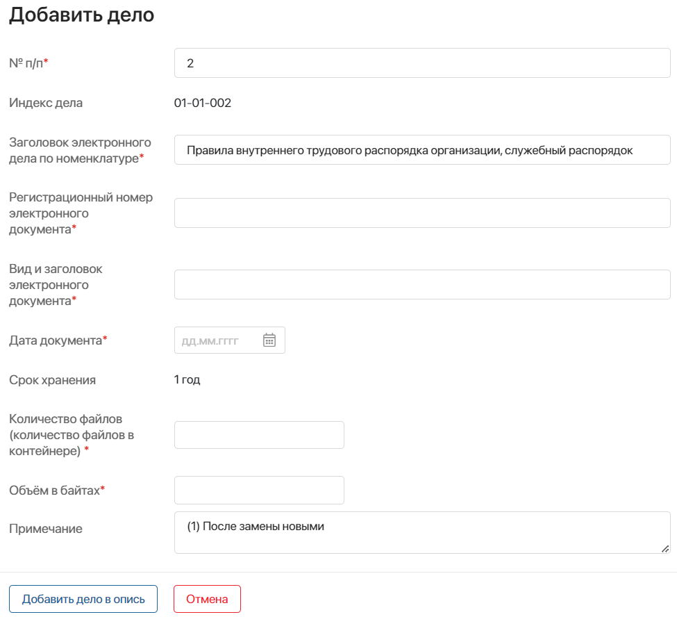Grab the Примечание textarea resize handle
This screenshot has height=617, width=677.
(x=665, y=548)
